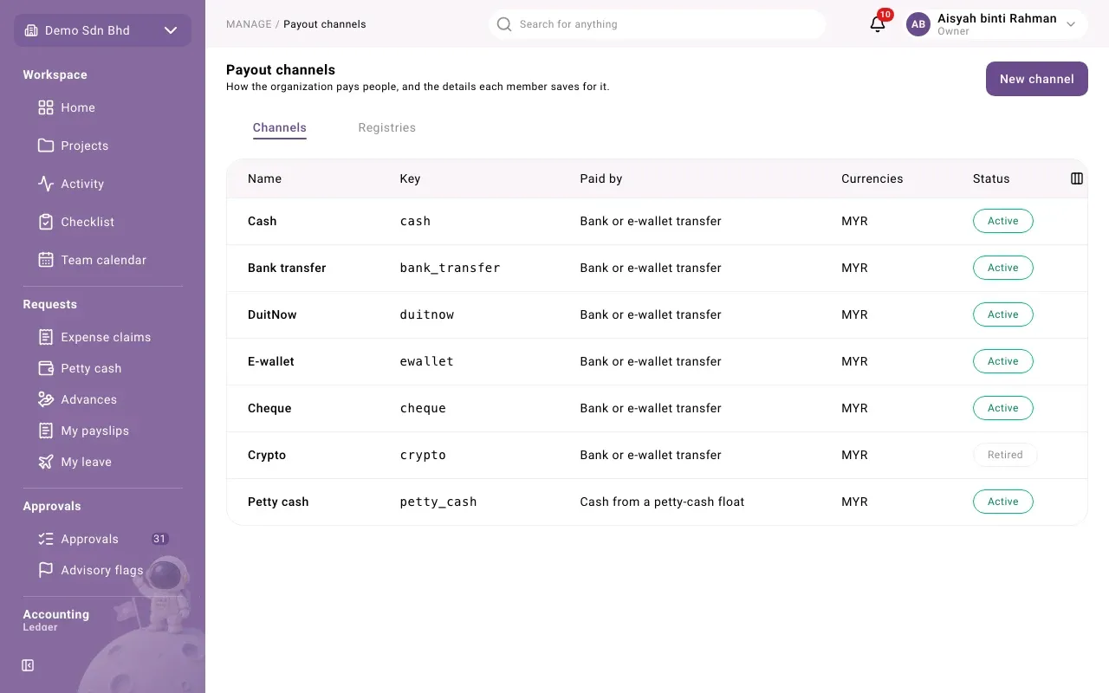Open the Petty cash wallet icon in sidebar
1109x693 pixels.
(x=46, y=368)
